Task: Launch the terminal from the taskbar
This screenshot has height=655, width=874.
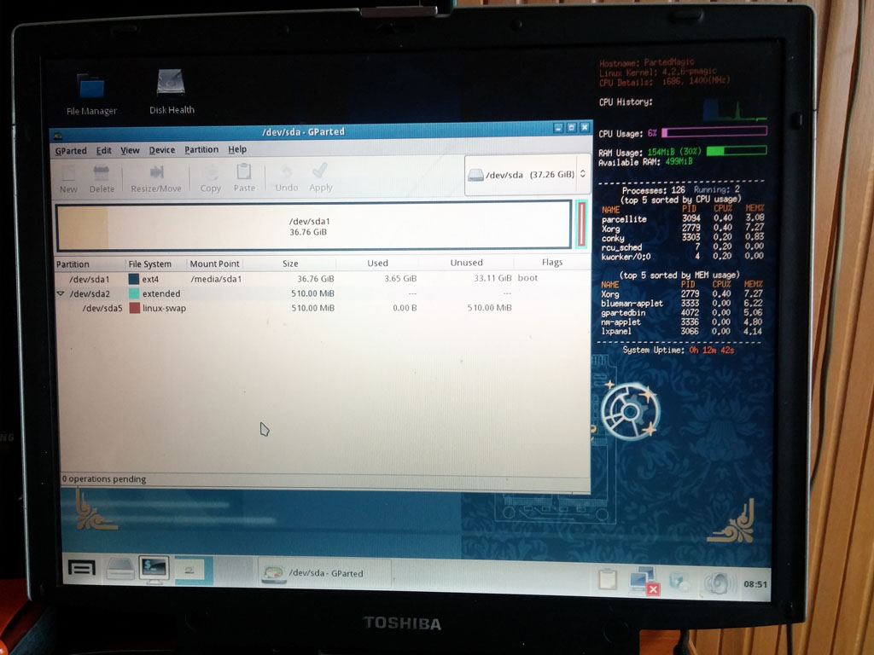Action: (x=154, y=570)
